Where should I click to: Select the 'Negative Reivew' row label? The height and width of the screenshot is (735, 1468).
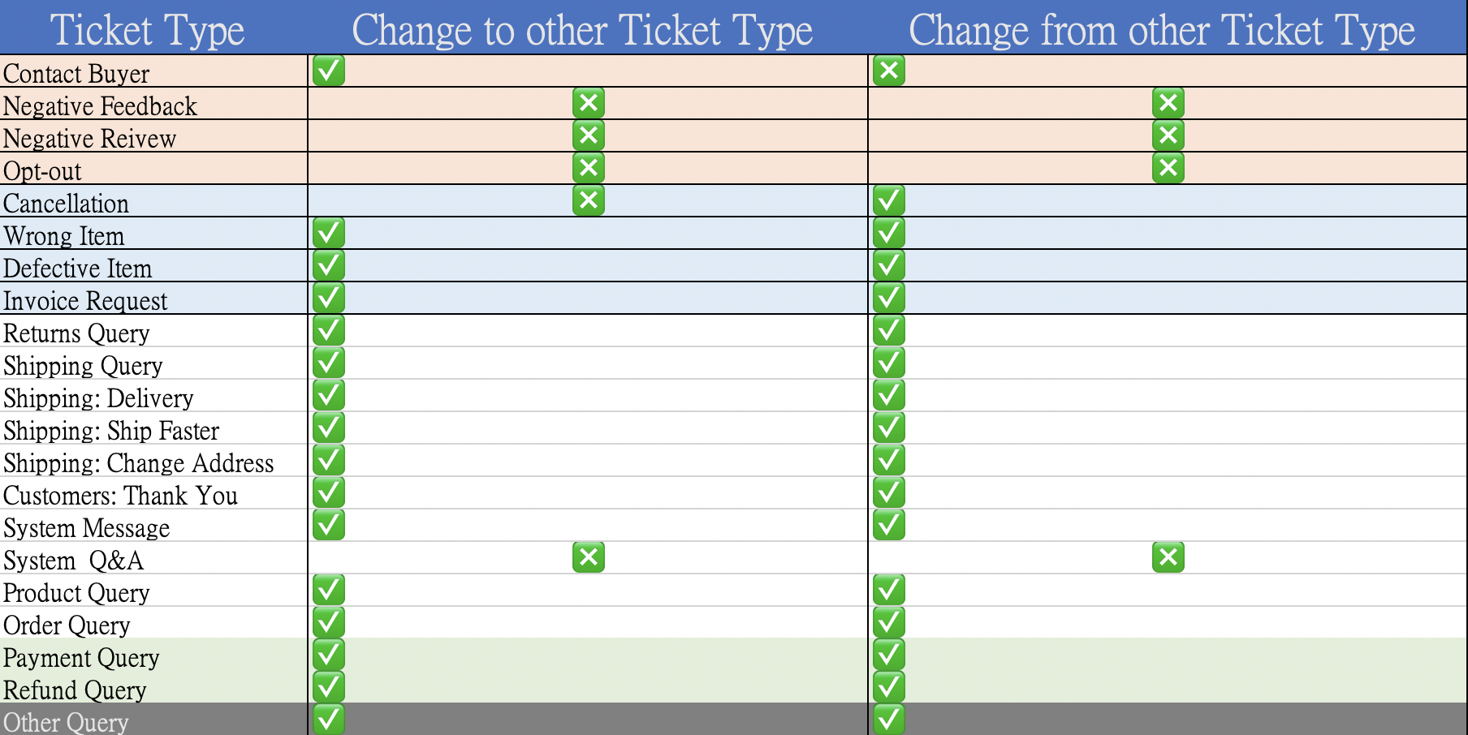pos(90,139)
